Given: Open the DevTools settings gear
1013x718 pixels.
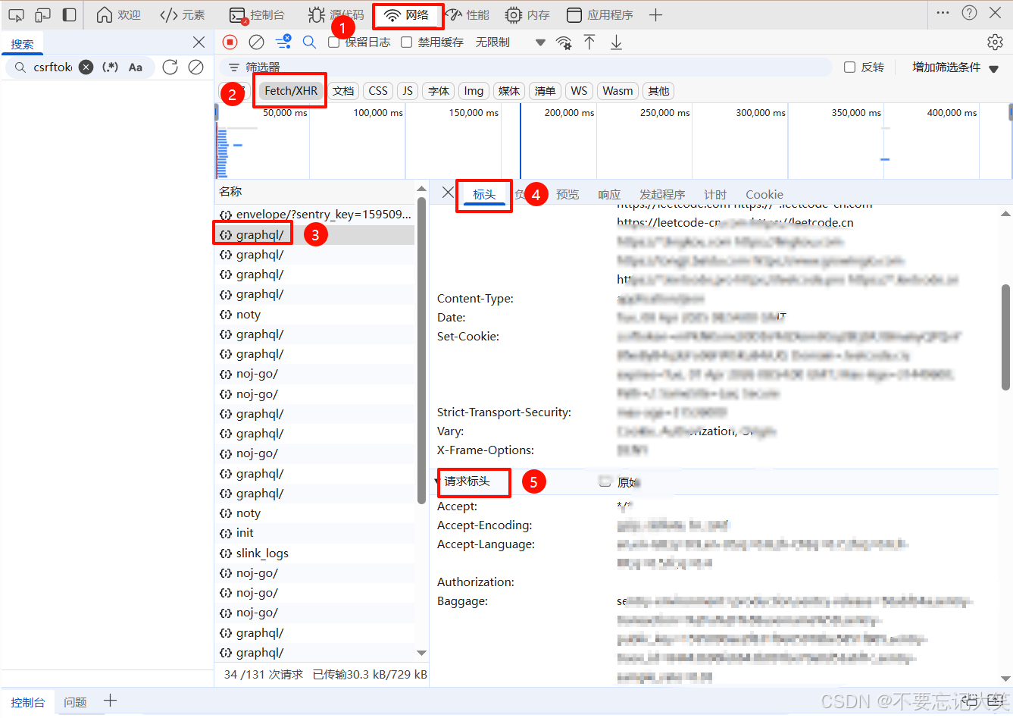Looking at the screenshot, I should point(995,42).
